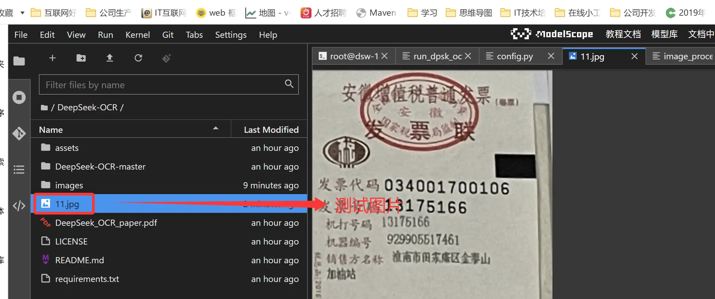The image size is (715, 299).
Task: Click the ModelScope logo
Action: click(x=552, y=34)
